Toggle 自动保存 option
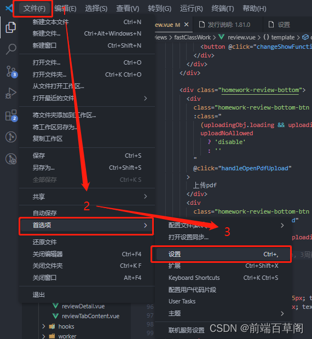 [87, 213]
